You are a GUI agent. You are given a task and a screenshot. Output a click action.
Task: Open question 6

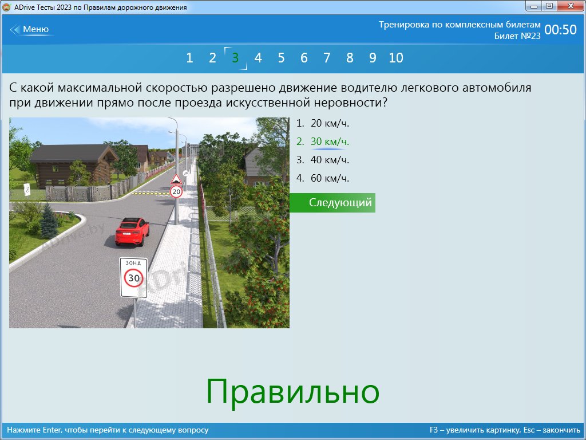coord(304,58)
